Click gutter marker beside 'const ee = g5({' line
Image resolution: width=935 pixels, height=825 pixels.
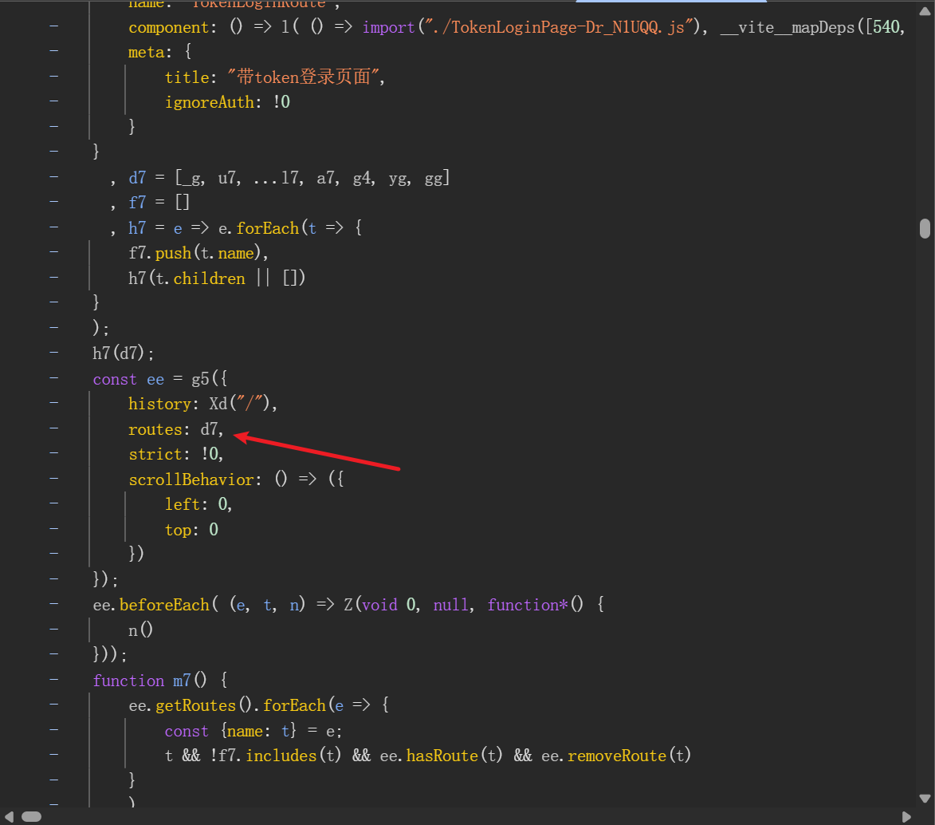pyautogui.click(x=53, y=378)
